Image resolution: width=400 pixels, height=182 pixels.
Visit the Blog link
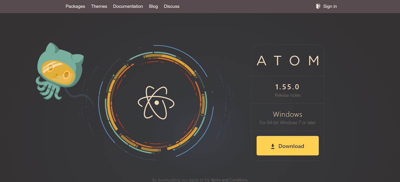(x=153, y=6)
